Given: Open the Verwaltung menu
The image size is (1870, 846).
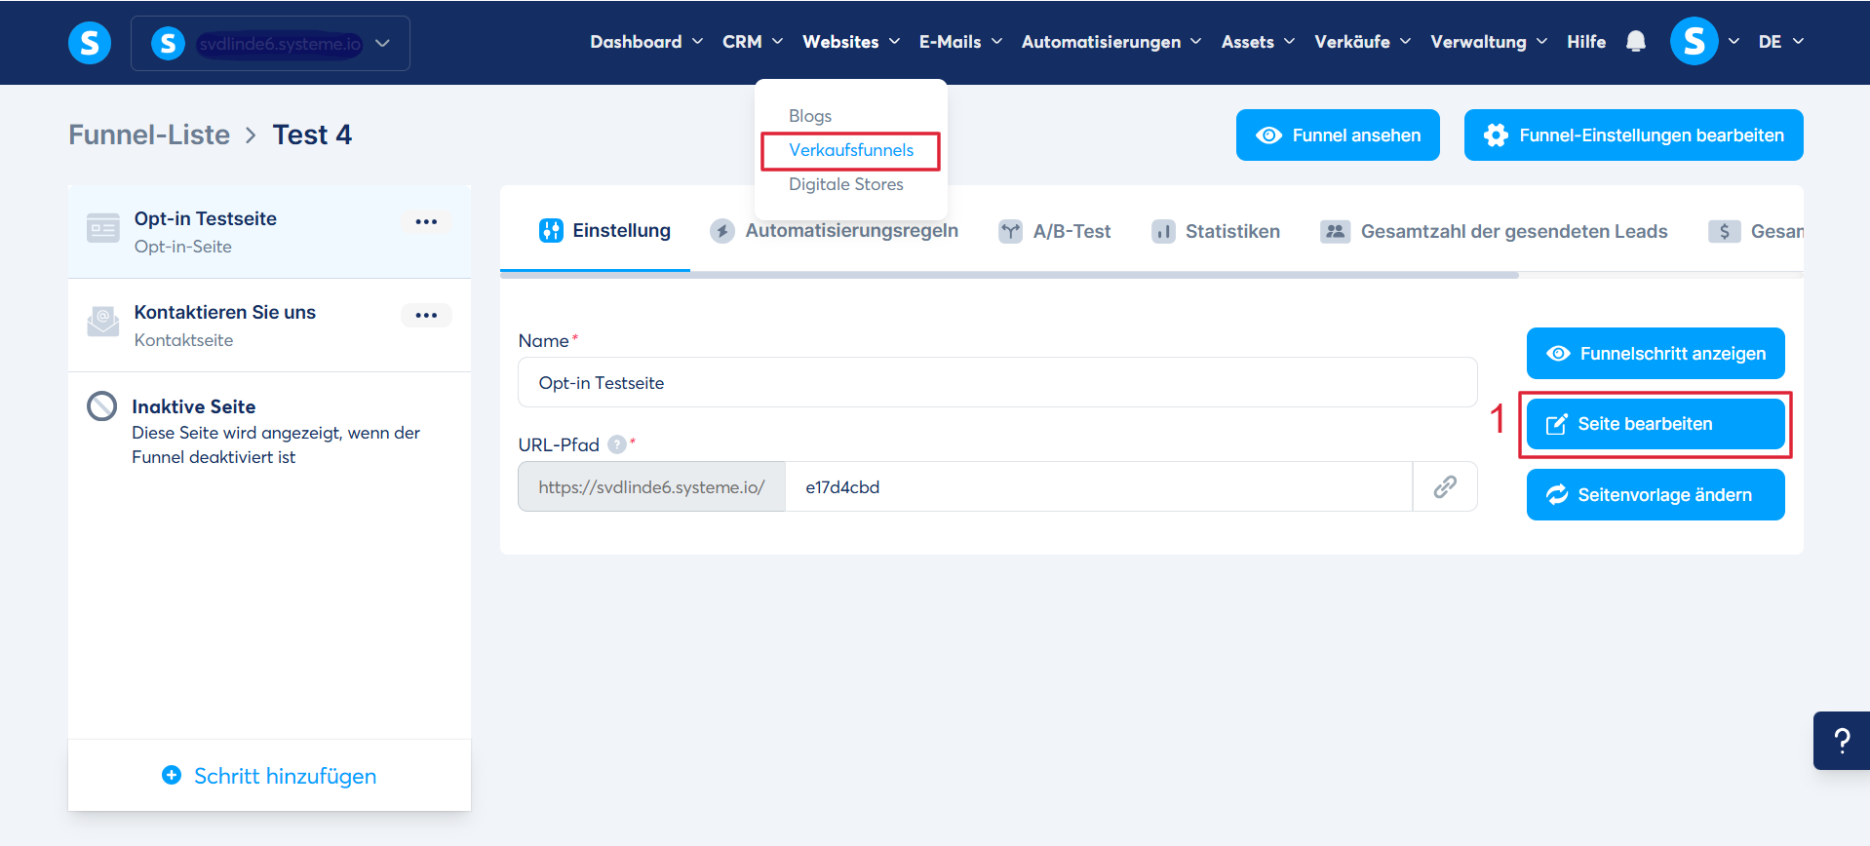Looking at the screenshot, I should [x=1489, y=42].
